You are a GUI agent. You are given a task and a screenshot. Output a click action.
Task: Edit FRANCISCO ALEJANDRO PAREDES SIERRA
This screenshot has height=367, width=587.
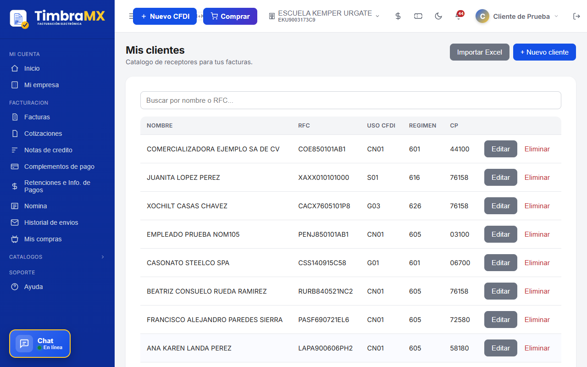pyautogui.click(x=501, y=320)
